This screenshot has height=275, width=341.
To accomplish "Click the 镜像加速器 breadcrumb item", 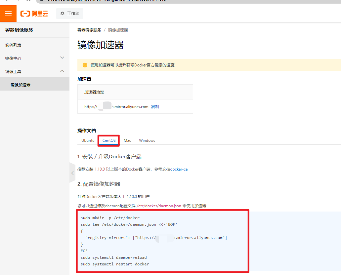I will tap(118, 30).
